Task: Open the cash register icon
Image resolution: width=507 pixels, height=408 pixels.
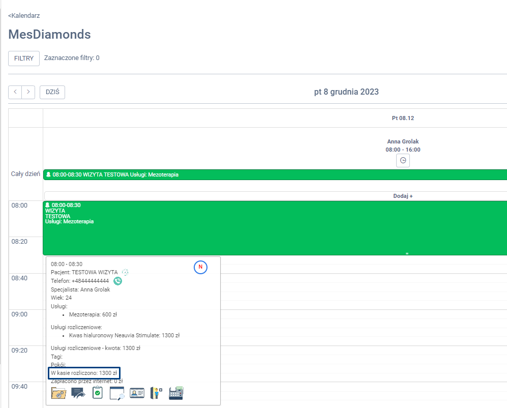Action: point(176,393)
